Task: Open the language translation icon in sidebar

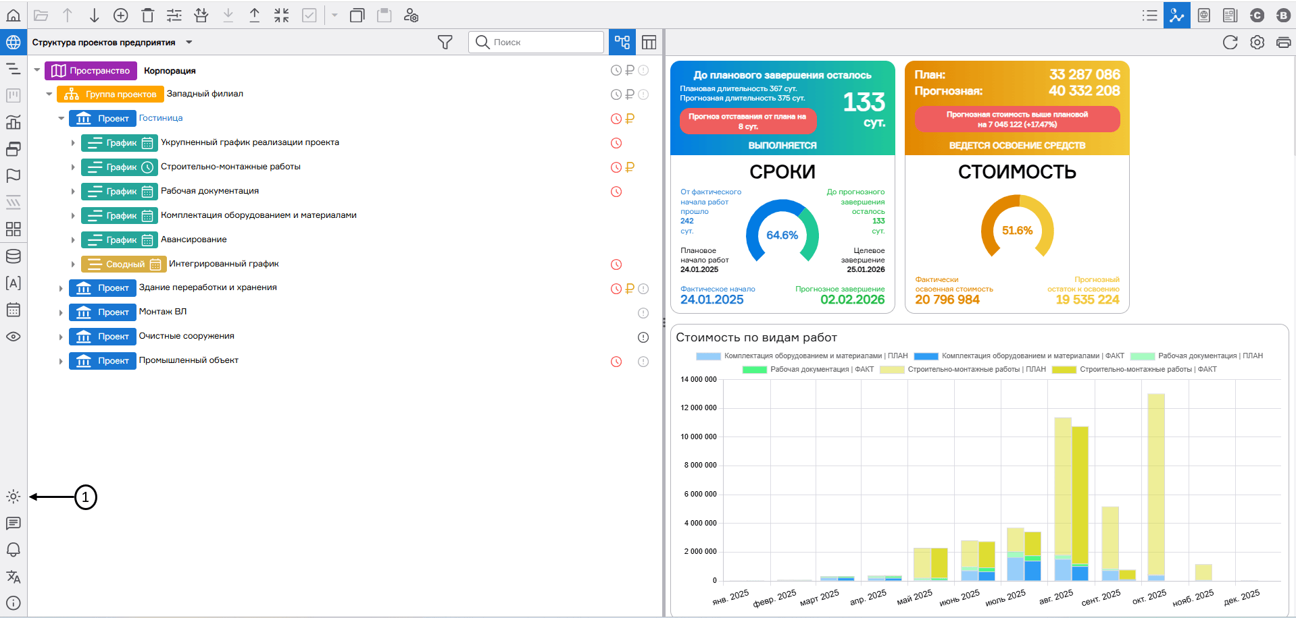Action: pyautogui.click(x=13, y=577)
